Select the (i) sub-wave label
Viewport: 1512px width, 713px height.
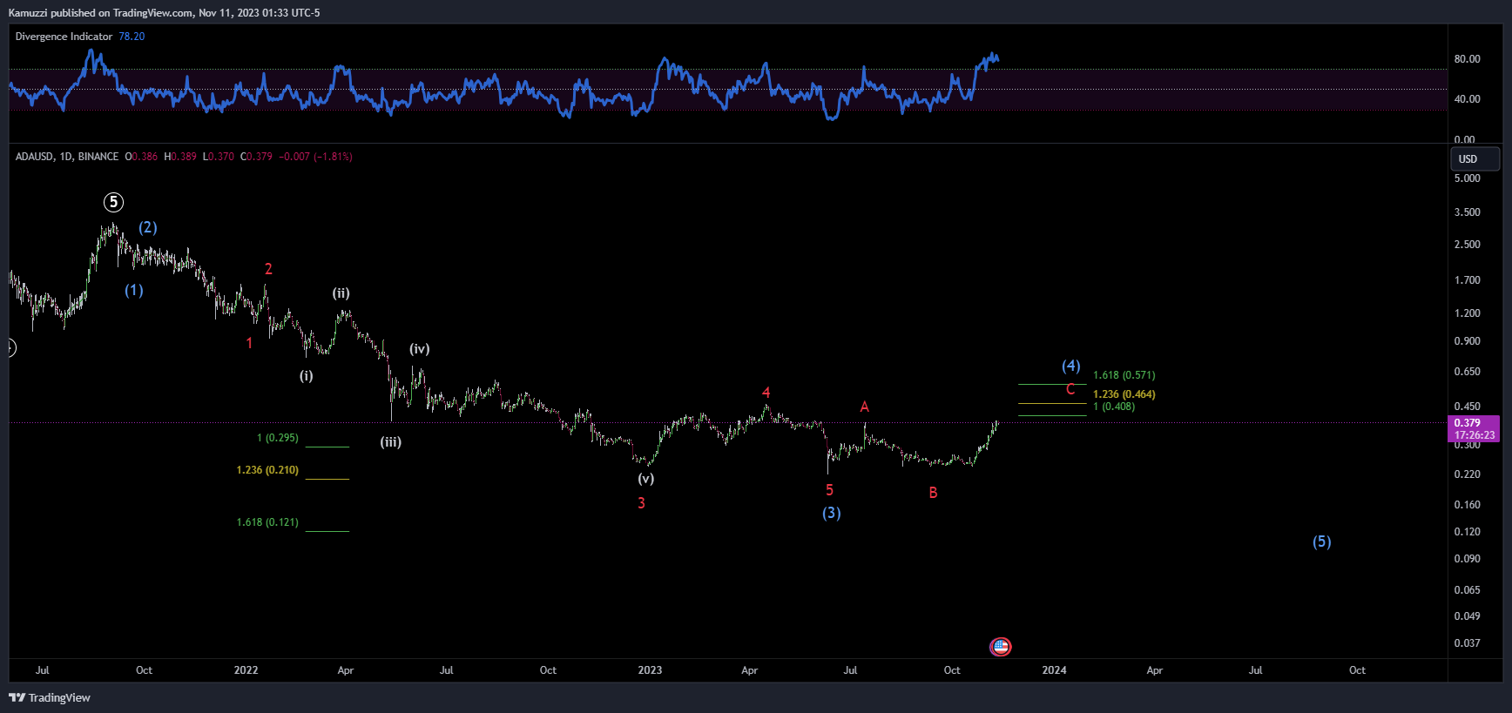coord(307,376)
